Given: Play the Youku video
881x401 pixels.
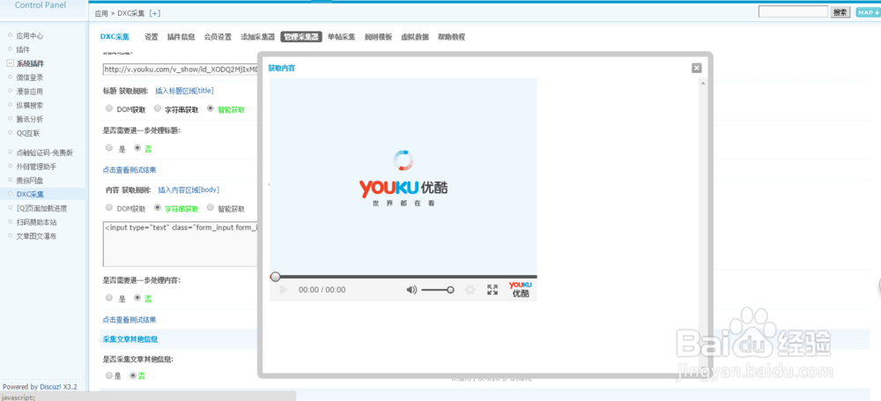Looking at the screenshot, I should click(x=283, y=290).
